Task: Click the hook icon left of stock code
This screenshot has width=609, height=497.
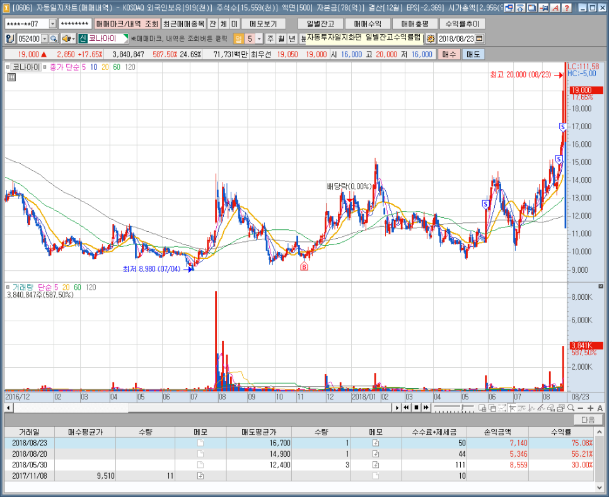Action: coord(11,39)
